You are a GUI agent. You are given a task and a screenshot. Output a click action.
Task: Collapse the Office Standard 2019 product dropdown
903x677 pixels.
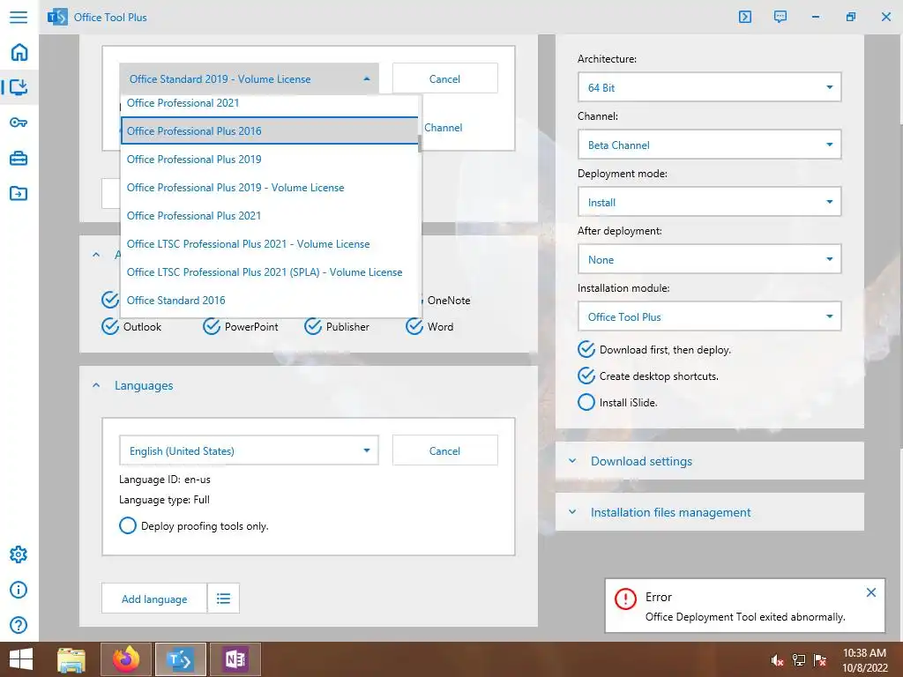[x=249, y=78]
